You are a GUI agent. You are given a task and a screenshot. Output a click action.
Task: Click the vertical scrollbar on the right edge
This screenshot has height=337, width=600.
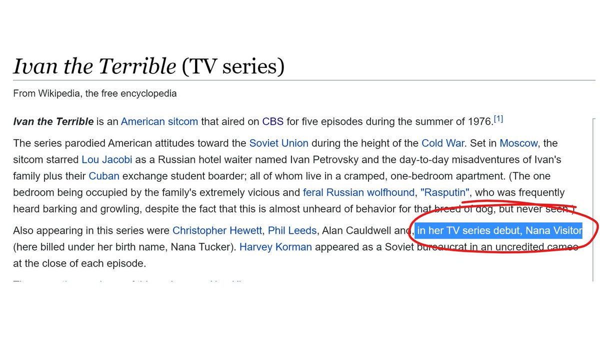(593, 200)
